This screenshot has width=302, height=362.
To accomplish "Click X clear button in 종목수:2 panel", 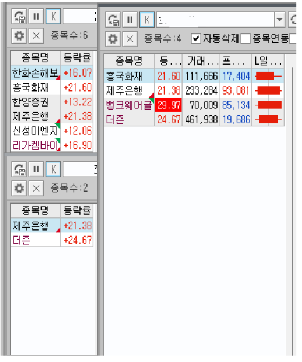I will click(x=36, y=189).
